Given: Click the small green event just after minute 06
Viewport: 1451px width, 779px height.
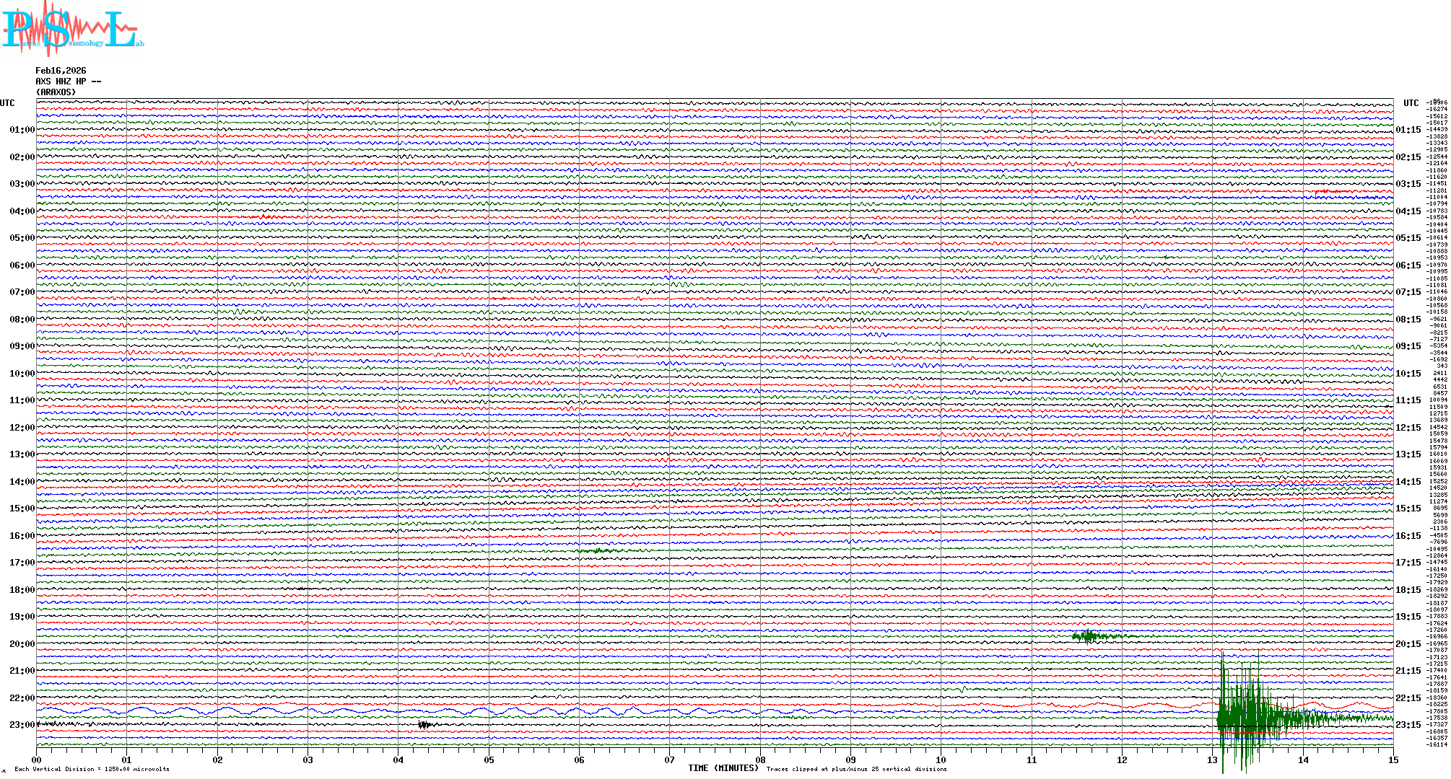Looking at the screenshot, I should [x=599, y=551].
